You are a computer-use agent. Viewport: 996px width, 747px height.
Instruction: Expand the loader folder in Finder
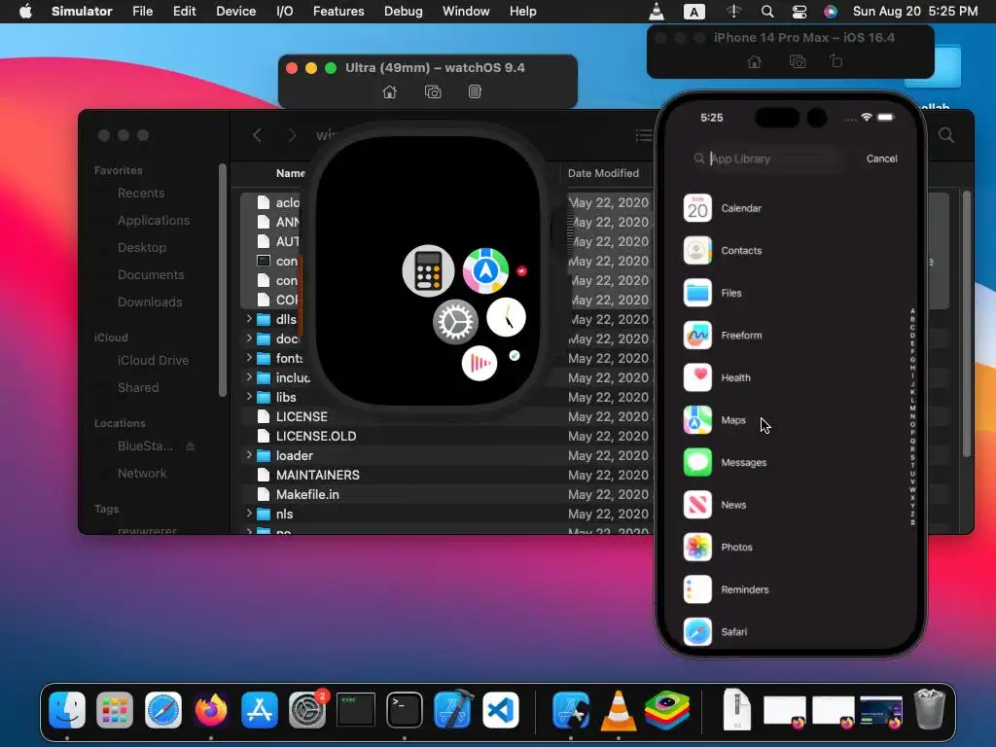point(249,455)
